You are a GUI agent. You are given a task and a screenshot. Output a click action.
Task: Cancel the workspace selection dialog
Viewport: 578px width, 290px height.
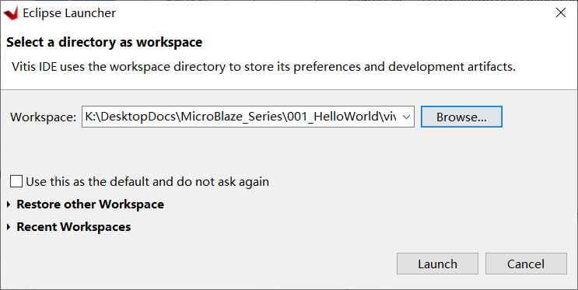(526, 264)
